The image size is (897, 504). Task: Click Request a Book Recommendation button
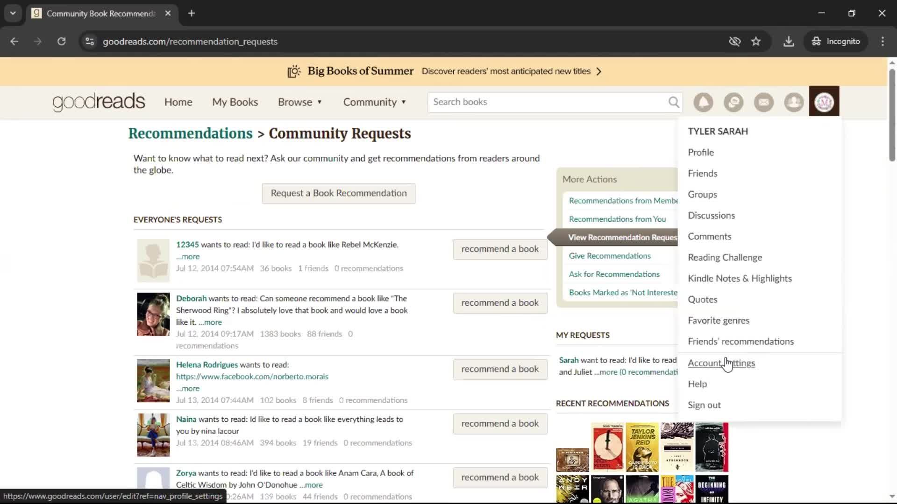[x=338, y=193]
